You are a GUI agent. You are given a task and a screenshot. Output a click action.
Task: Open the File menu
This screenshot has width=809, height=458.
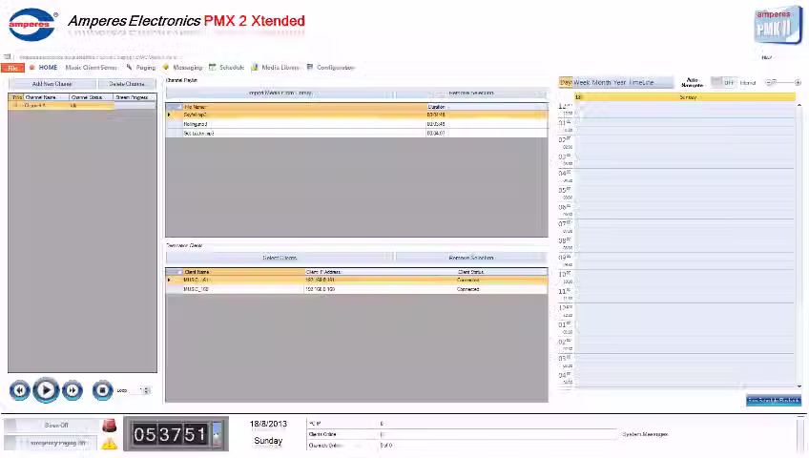(13, 68)
